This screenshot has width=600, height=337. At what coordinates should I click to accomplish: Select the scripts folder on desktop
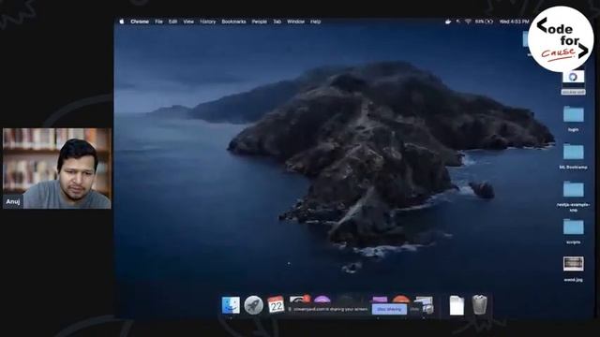click(x=573, y=231)
